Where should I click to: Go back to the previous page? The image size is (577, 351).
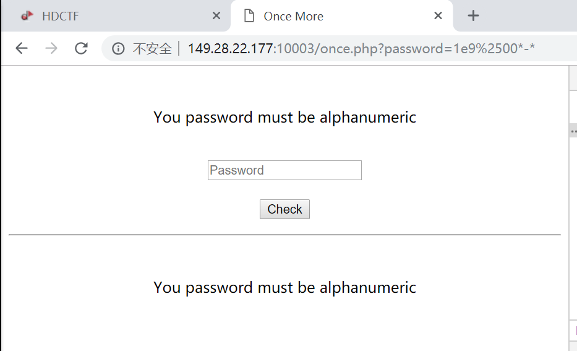[22, 48]
